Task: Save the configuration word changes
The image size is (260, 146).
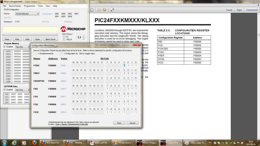Action: point(119,123)
